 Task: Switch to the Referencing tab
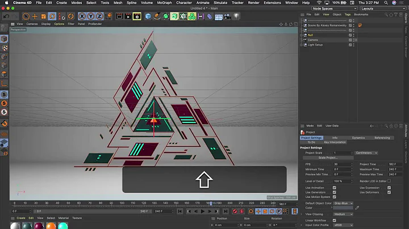point(382,138)
